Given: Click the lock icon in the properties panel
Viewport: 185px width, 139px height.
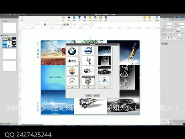Looking at the screenshot, I should click(183, 32).
